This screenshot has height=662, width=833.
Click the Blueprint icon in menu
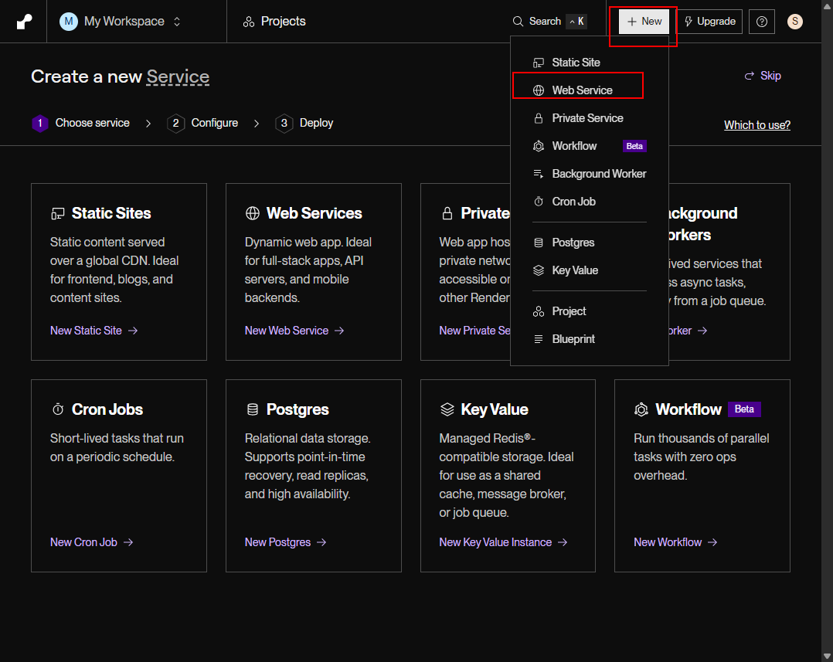coord(538,339)
